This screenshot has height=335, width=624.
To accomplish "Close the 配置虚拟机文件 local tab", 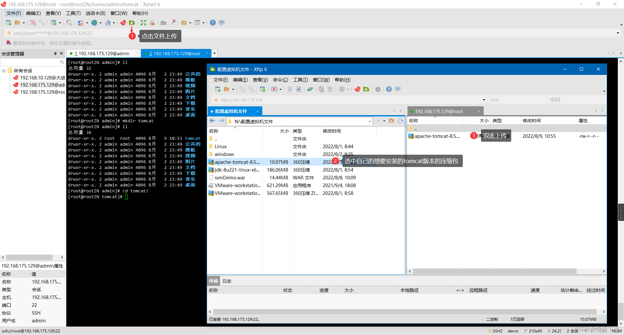I will click(x=257, y=111).
